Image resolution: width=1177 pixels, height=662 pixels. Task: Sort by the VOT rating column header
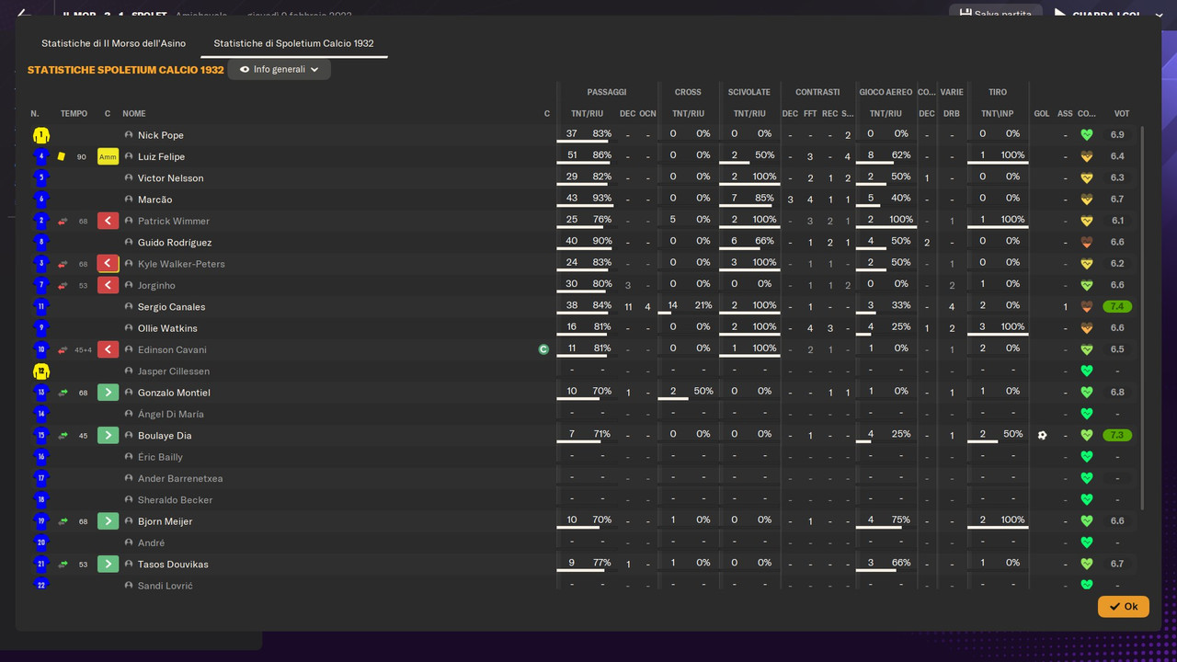pos(1122,114)
